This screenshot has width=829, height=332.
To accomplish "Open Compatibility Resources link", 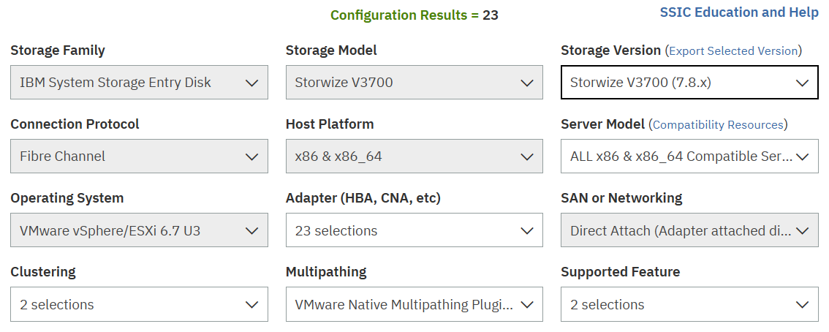I will coord(718,125).
